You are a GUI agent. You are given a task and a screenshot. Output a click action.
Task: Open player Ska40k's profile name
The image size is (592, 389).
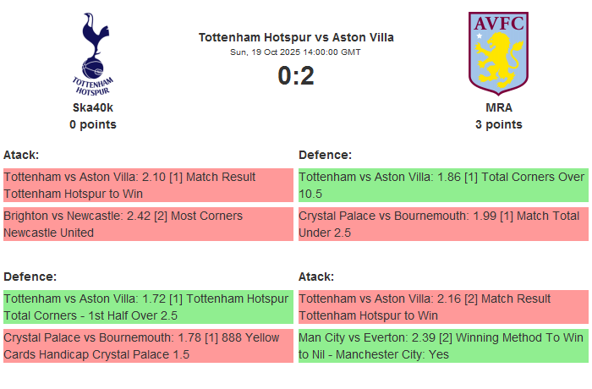[93, 107]
